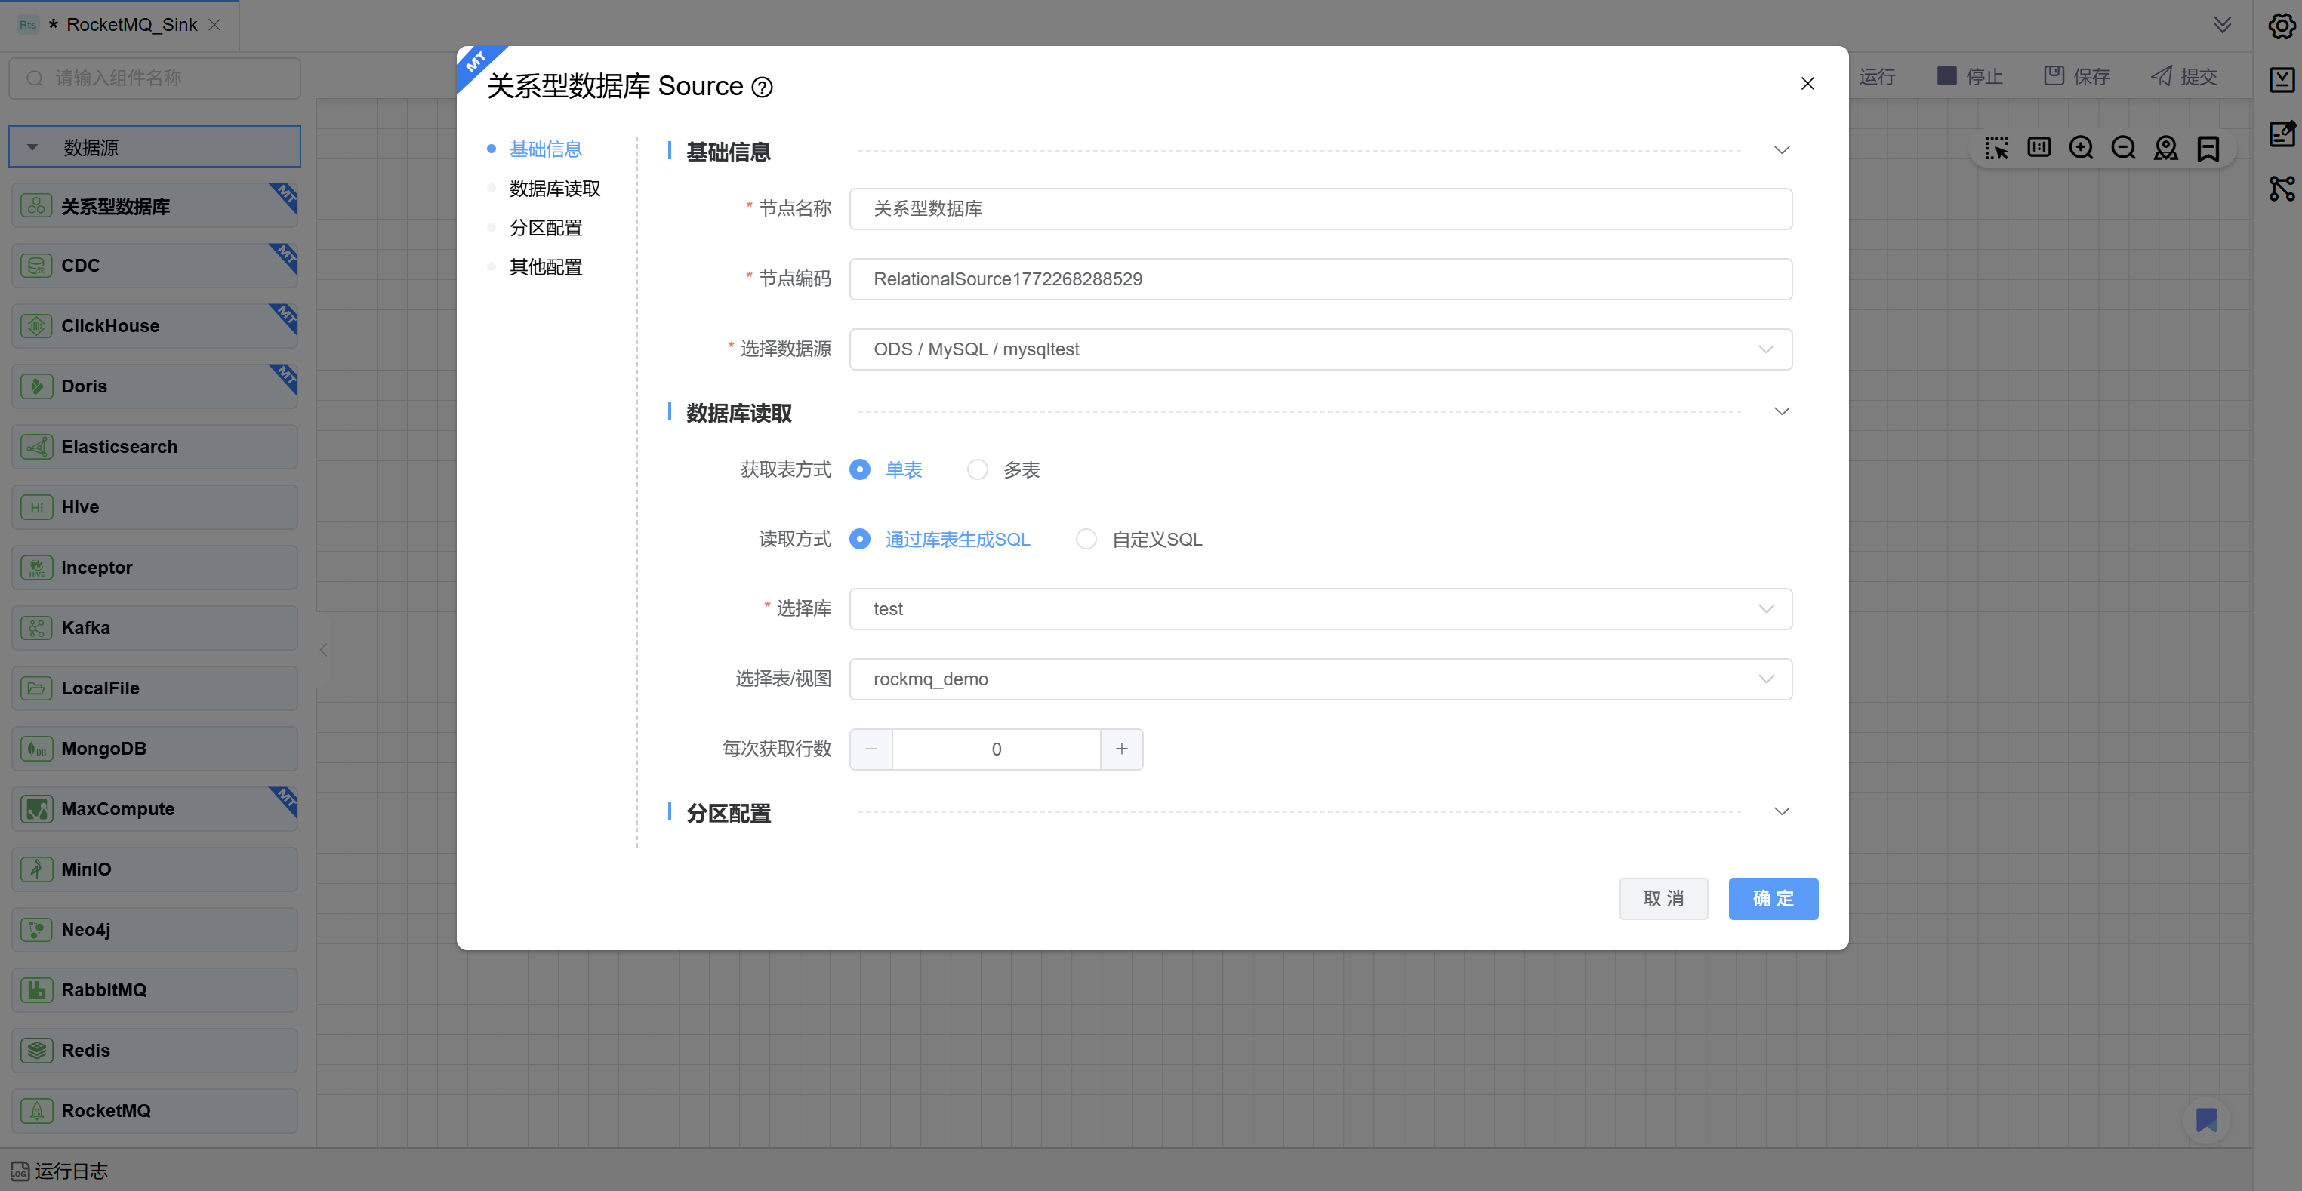Select the 单表 radio button

click(860, 469)
